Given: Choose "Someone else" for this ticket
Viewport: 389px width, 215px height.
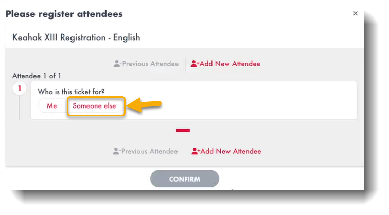Looking at the screenshot, I should click(x=94, y=106).
